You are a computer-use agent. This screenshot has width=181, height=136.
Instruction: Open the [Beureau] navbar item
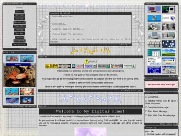point(19,22)
